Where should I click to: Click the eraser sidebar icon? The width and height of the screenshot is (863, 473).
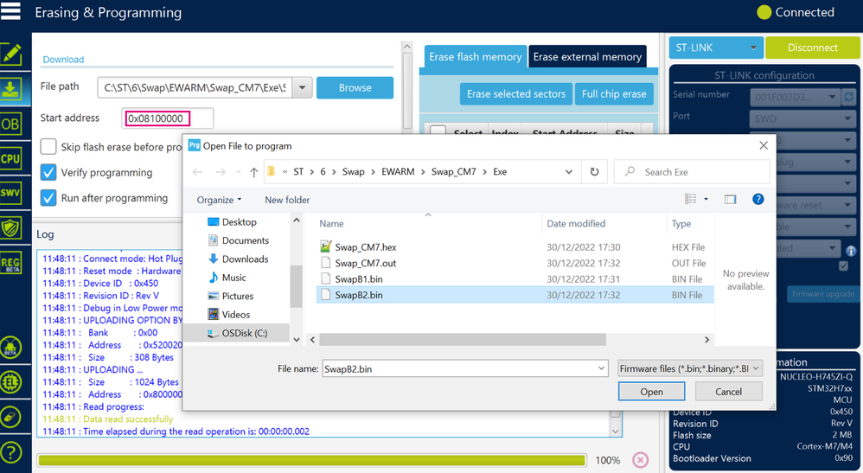click(11, 417)
